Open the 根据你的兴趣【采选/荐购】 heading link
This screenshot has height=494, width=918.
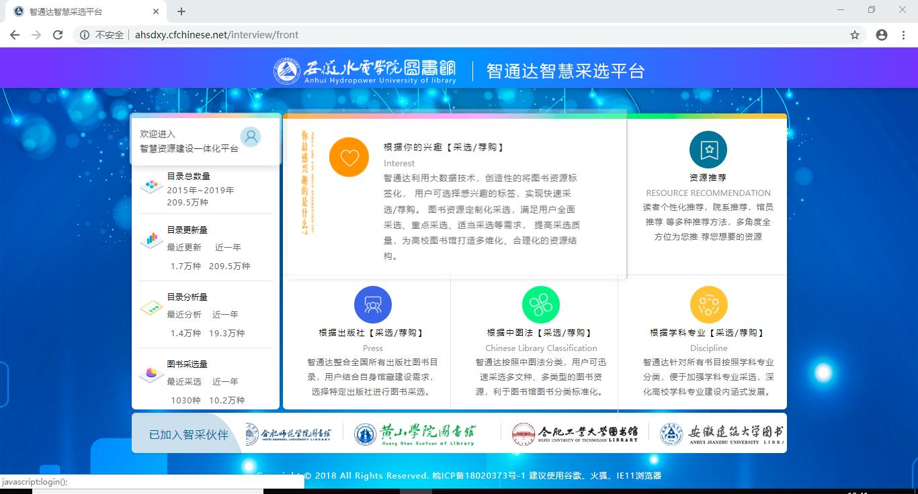(x=444, y=147)
